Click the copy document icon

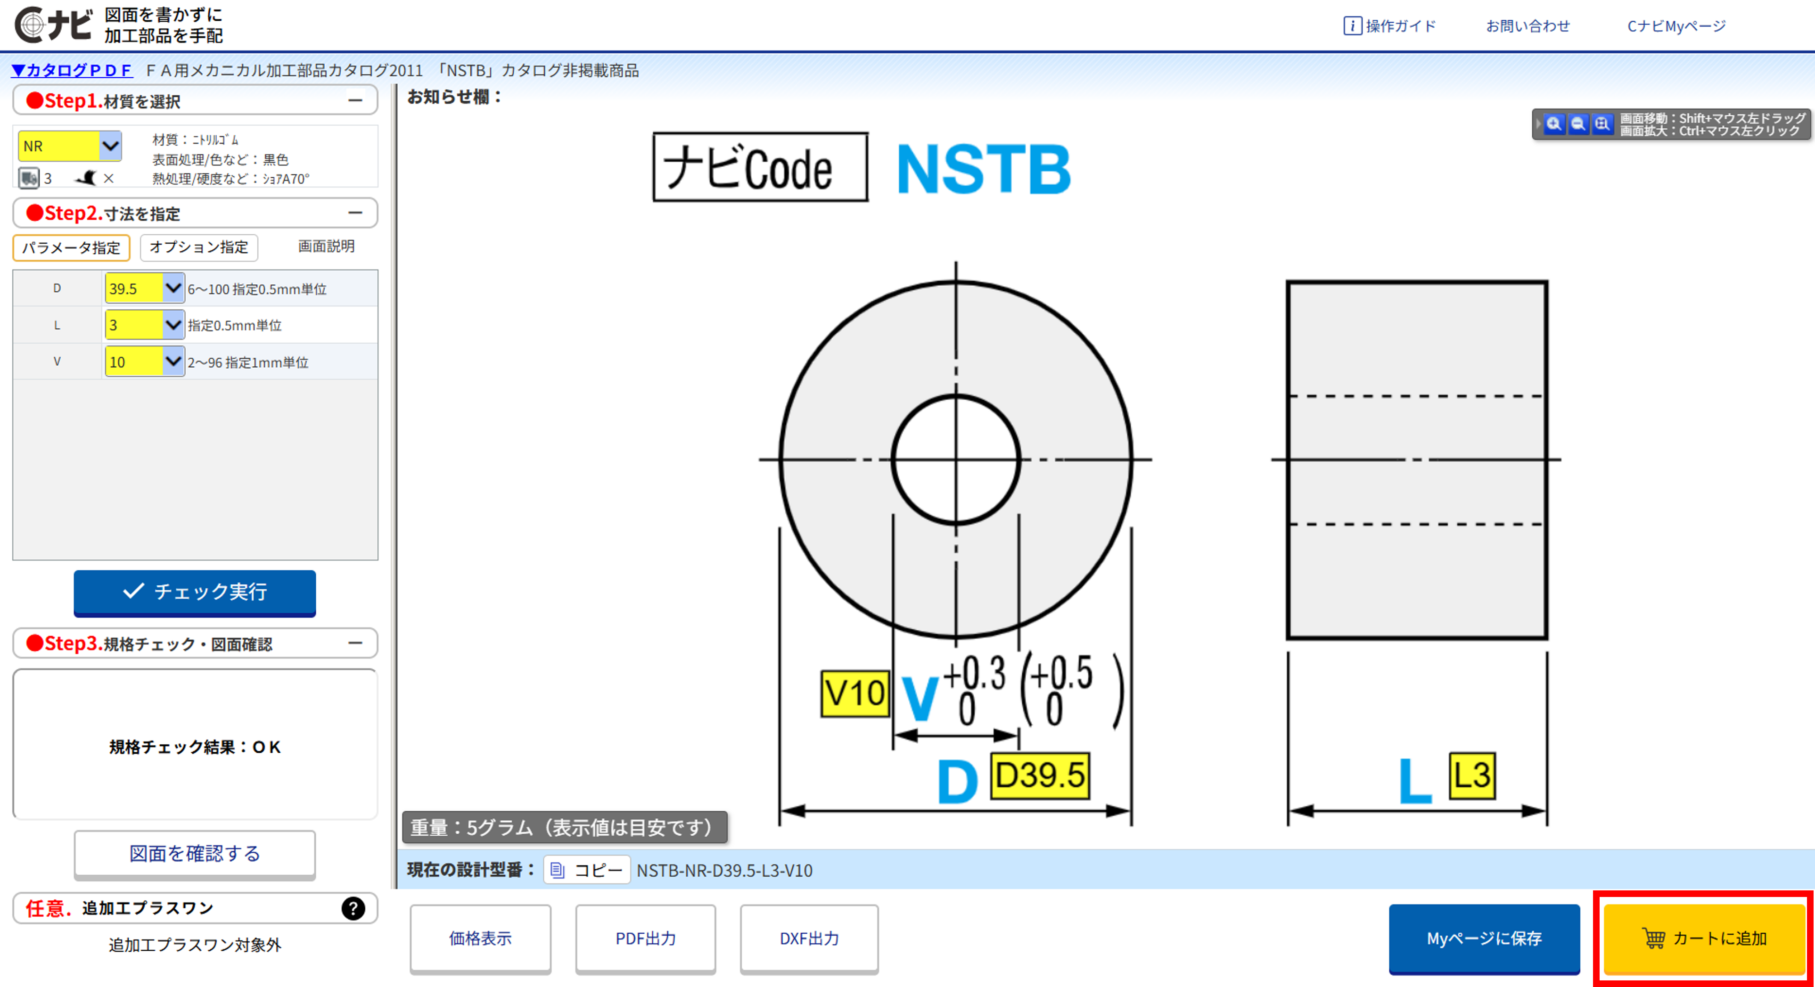(x=558, y=870)
